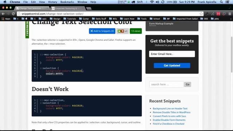Click the Go search button
This screenshot has height=131, width=233.
pyautogui.click(x=187, y=84)
